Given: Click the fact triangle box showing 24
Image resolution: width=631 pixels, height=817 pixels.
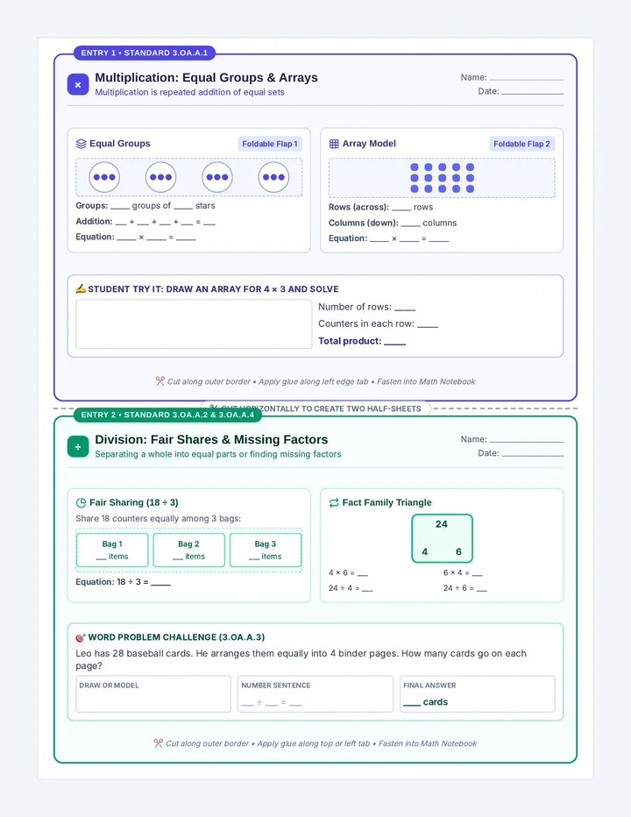Looking at the screenshot, I should [442, 538].
